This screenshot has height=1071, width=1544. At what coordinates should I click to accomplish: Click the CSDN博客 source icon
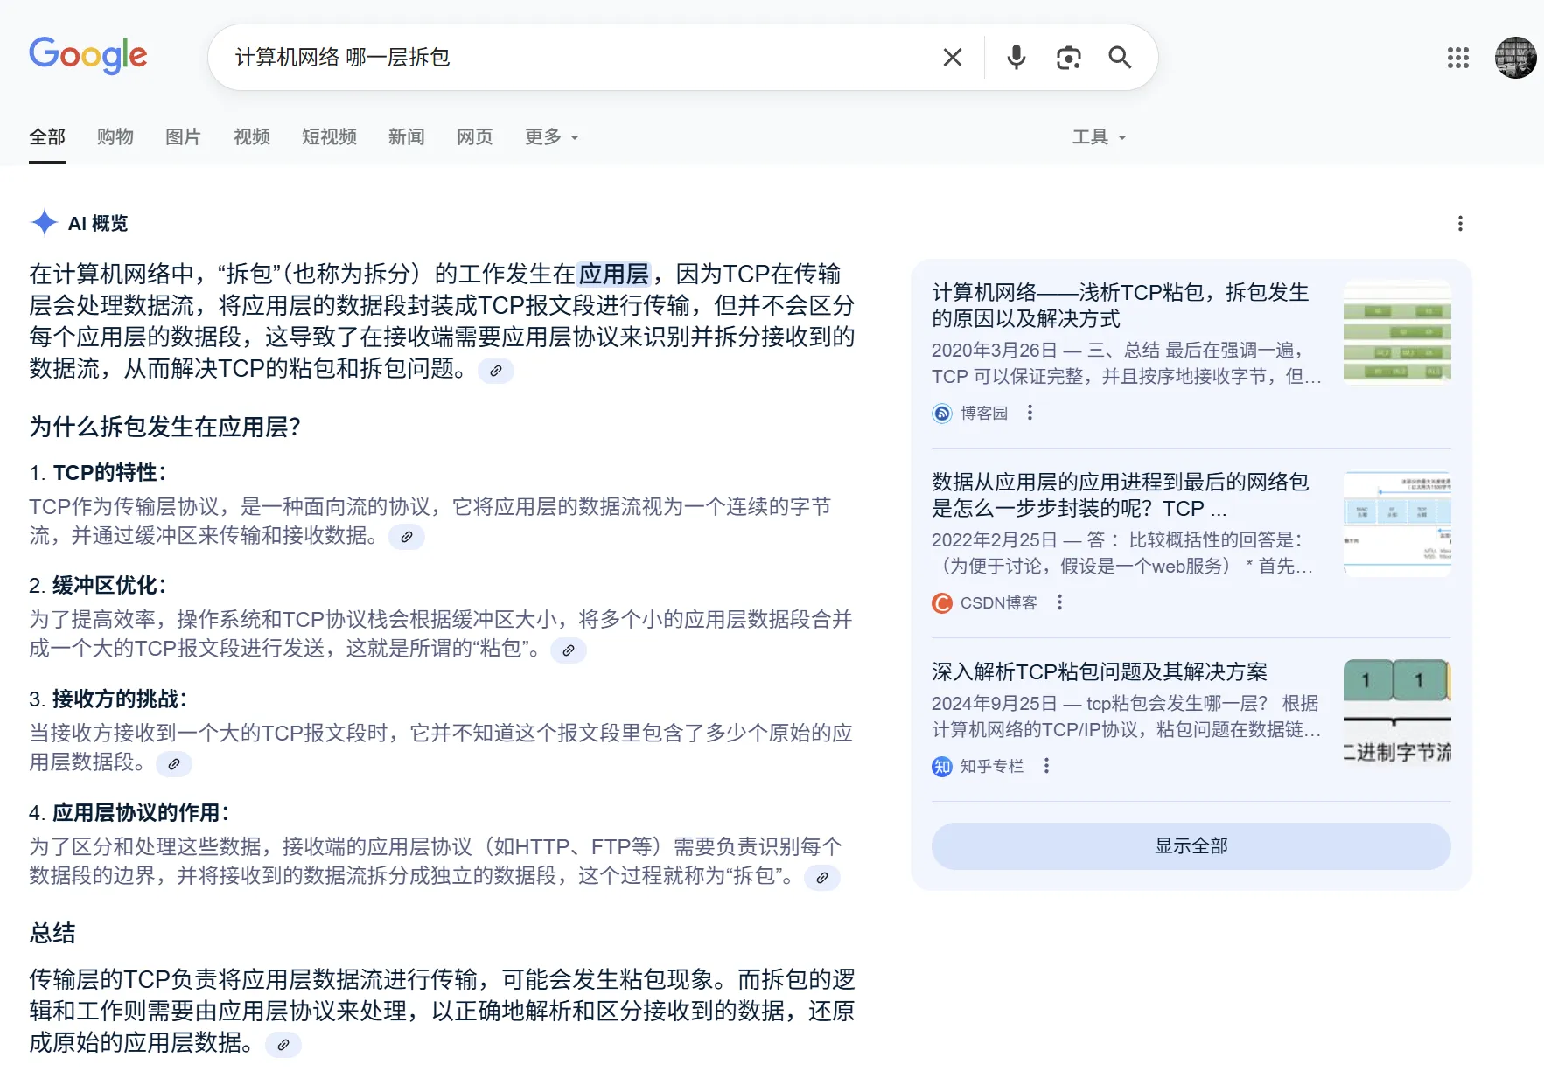click(x=942, y=602)
